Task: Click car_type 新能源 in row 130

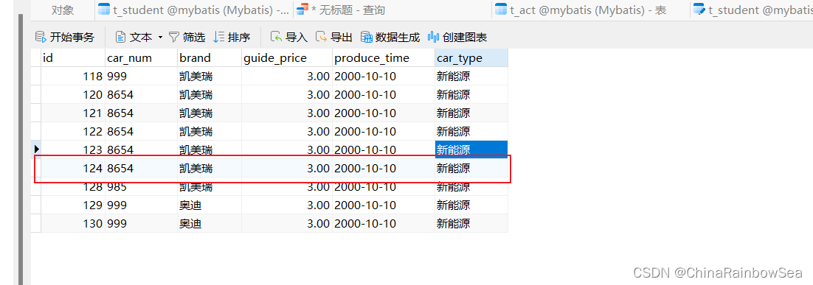Action: point(471,223)
